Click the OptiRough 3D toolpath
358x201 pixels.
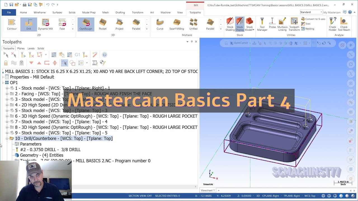coord(86,24)
